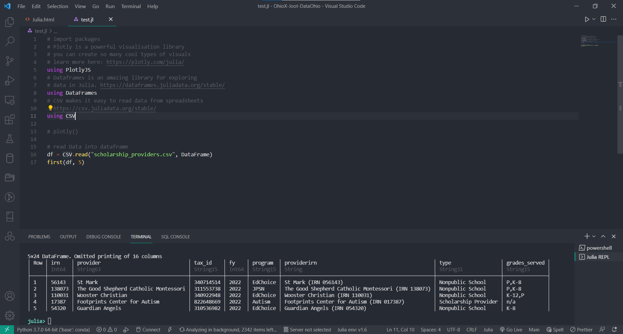
Task: Close the terminal panel
Action: click(x=614, y=236)
